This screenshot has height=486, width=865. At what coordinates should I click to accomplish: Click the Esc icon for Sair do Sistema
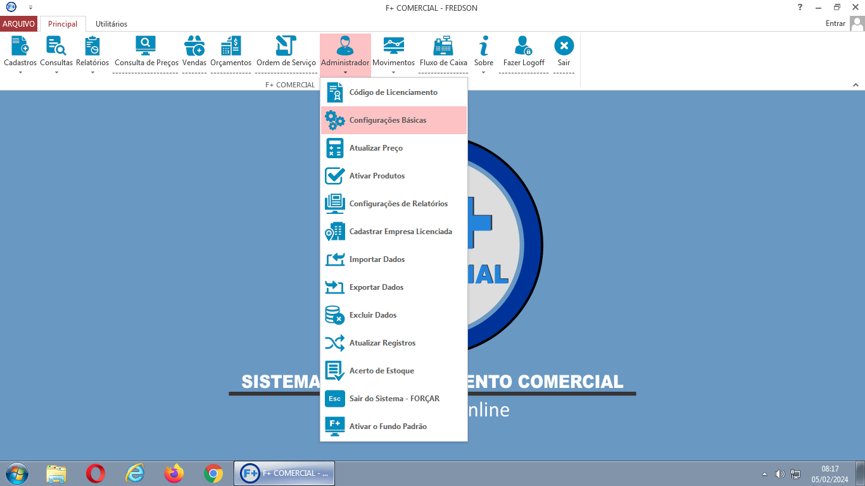(x=335, y=399)
